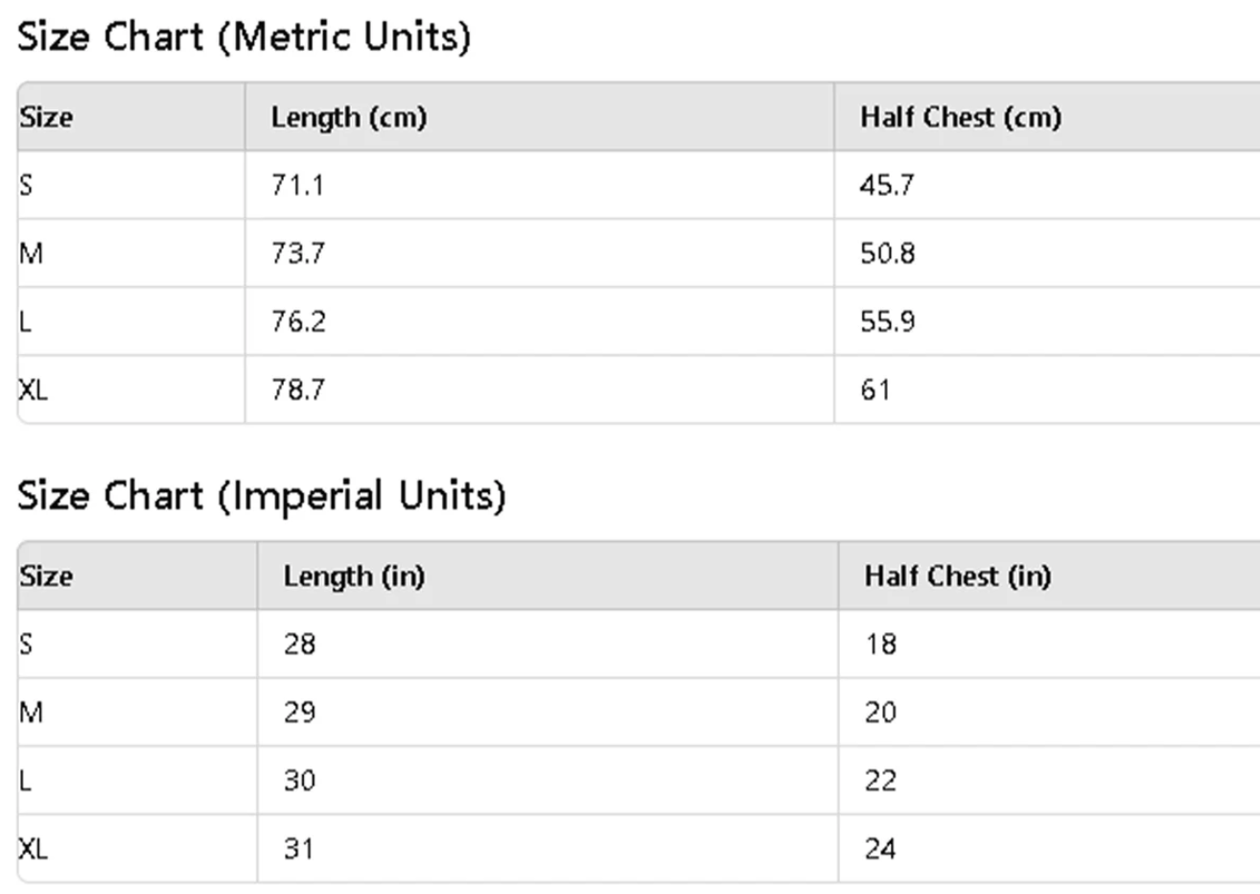Select the 30 inch length cell
The height and width of the screenshot is (894, 1260).
pos(299,780)
